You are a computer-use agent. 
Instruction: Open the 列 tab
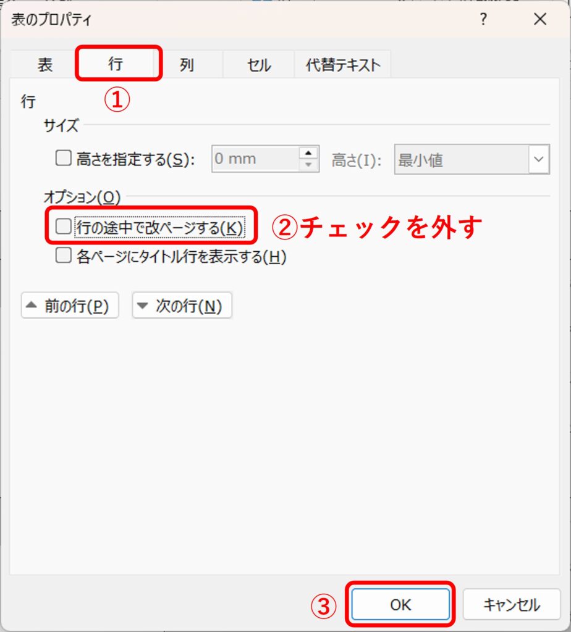tap(187, 65)
